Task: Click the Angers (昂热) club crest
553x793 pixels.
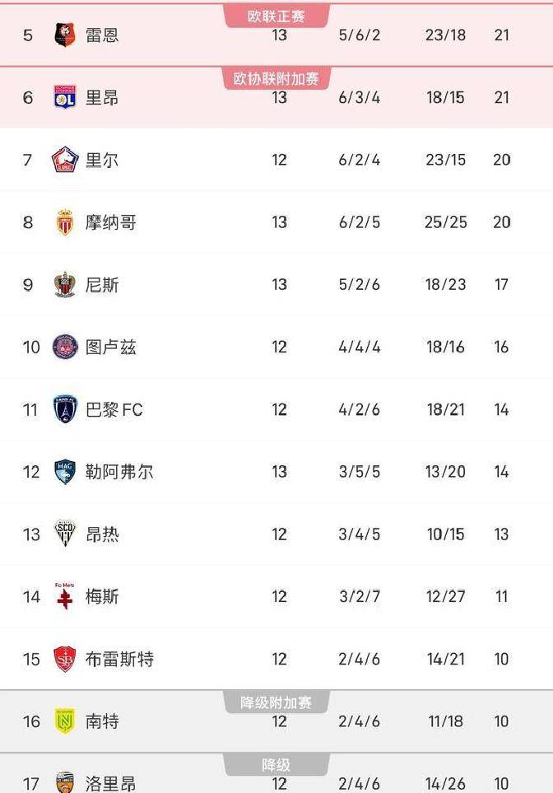Action: [x=65, y=534]
